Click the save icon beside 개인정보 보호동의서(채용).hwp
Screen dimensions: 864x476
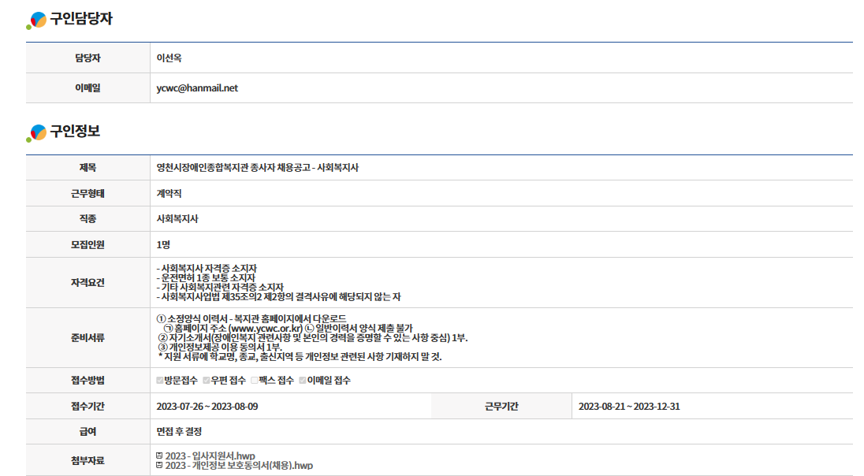pos(159,466)
